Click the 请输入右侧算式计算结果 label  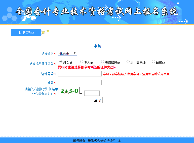pos(41,89)
